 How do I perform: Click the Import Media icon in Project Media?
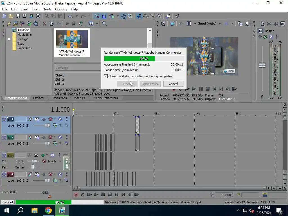click(15, 24)
